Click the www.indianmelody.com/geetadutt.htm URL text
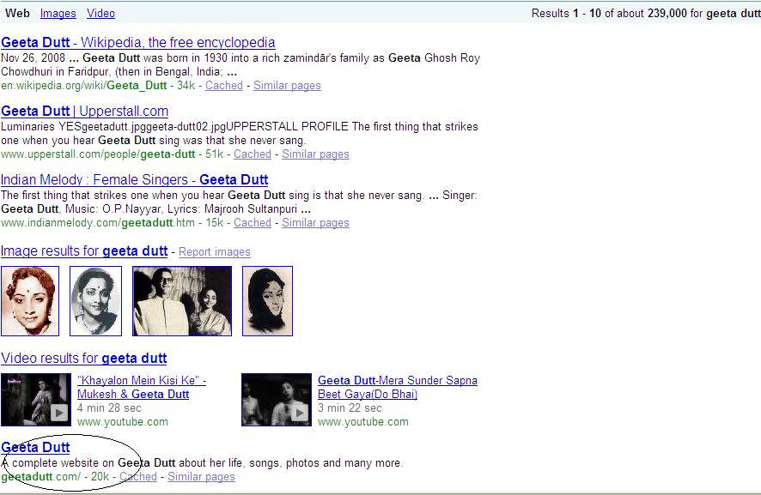Screen dimensions: 761x495 (98, 222)
